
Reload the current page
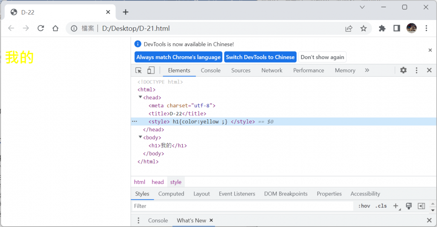tap(41, 28)
